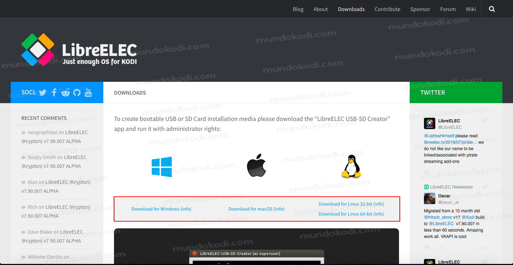
Task: Click the DOWNLOADS heading
Action: pyautogui.click(x=130, y=93)
